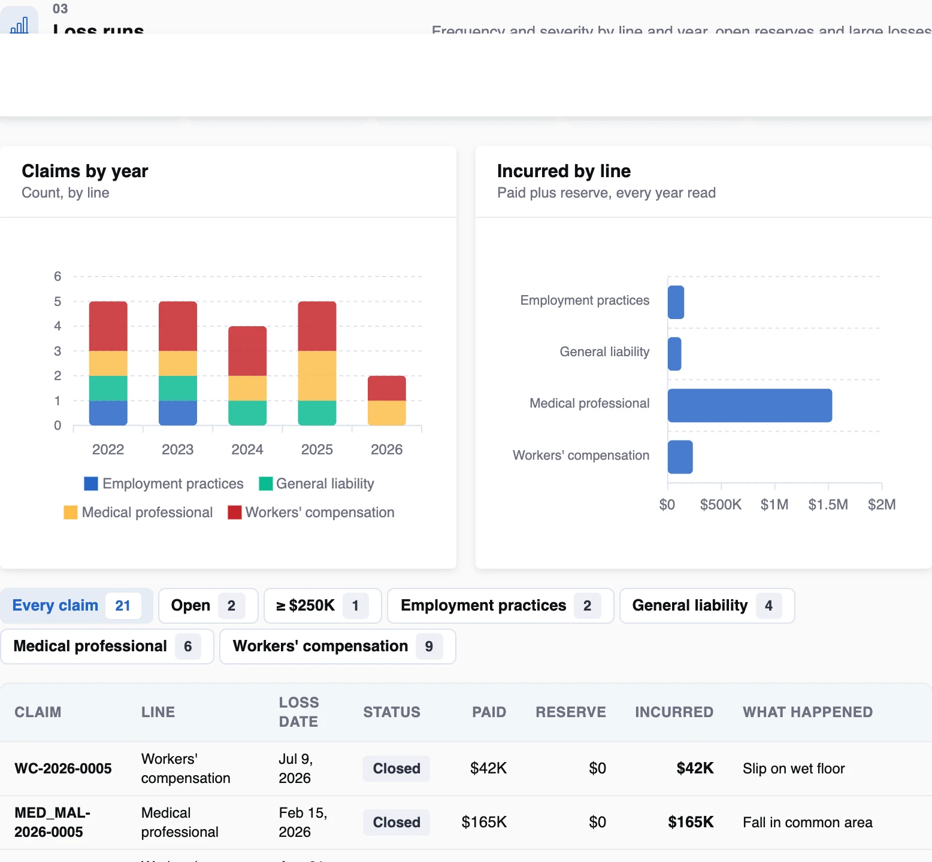Click the Medical professional bar in Incurred by line
Viewport: 932px width, 862px height.
coord(750,405)
